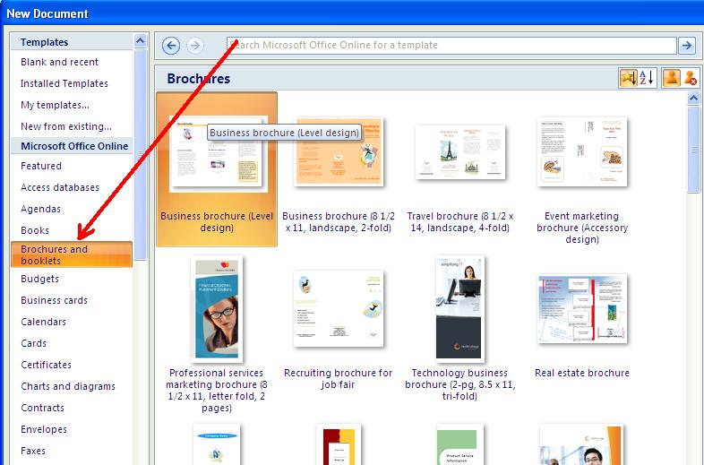Open My templates...
The height and width of the screenshot is (465, 704).
(x=55, y=105)
